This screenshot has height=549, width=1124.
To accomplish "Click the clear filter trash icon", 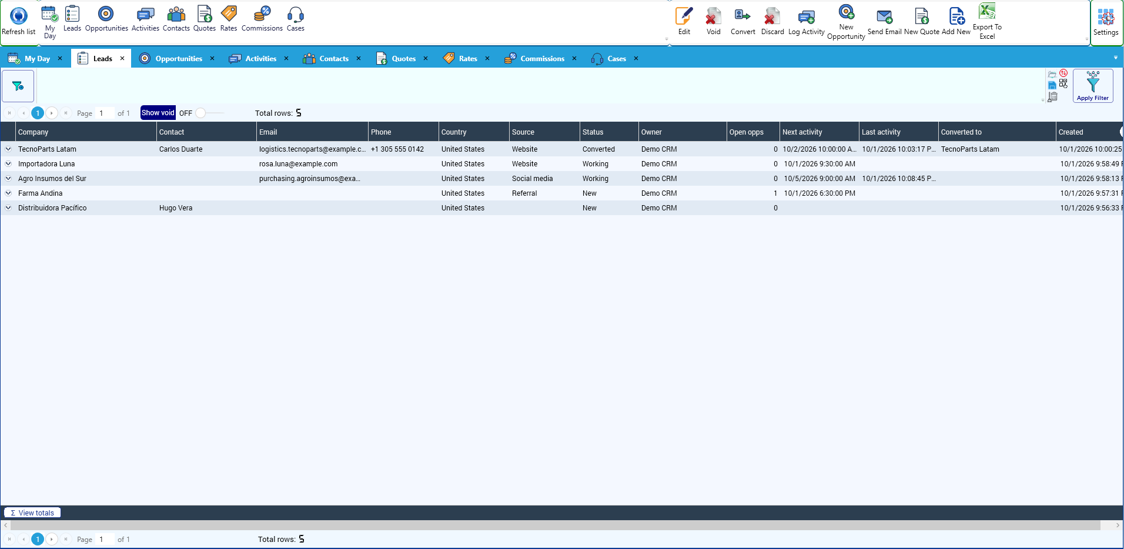I will (1052, 97).
